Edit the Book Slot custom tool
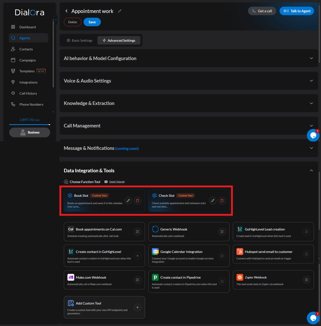The height and width of the screenshot is (326, 321). [x=128, y=201]
